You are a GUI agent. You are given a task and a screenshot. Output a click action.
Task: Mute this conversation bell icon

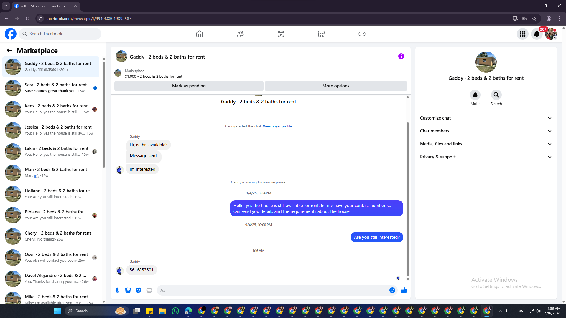[475, 95]
